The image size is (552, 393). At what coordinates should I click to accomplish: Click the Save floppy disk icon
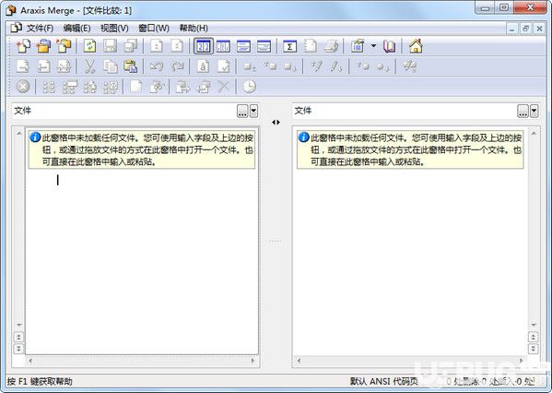(110, 46)
